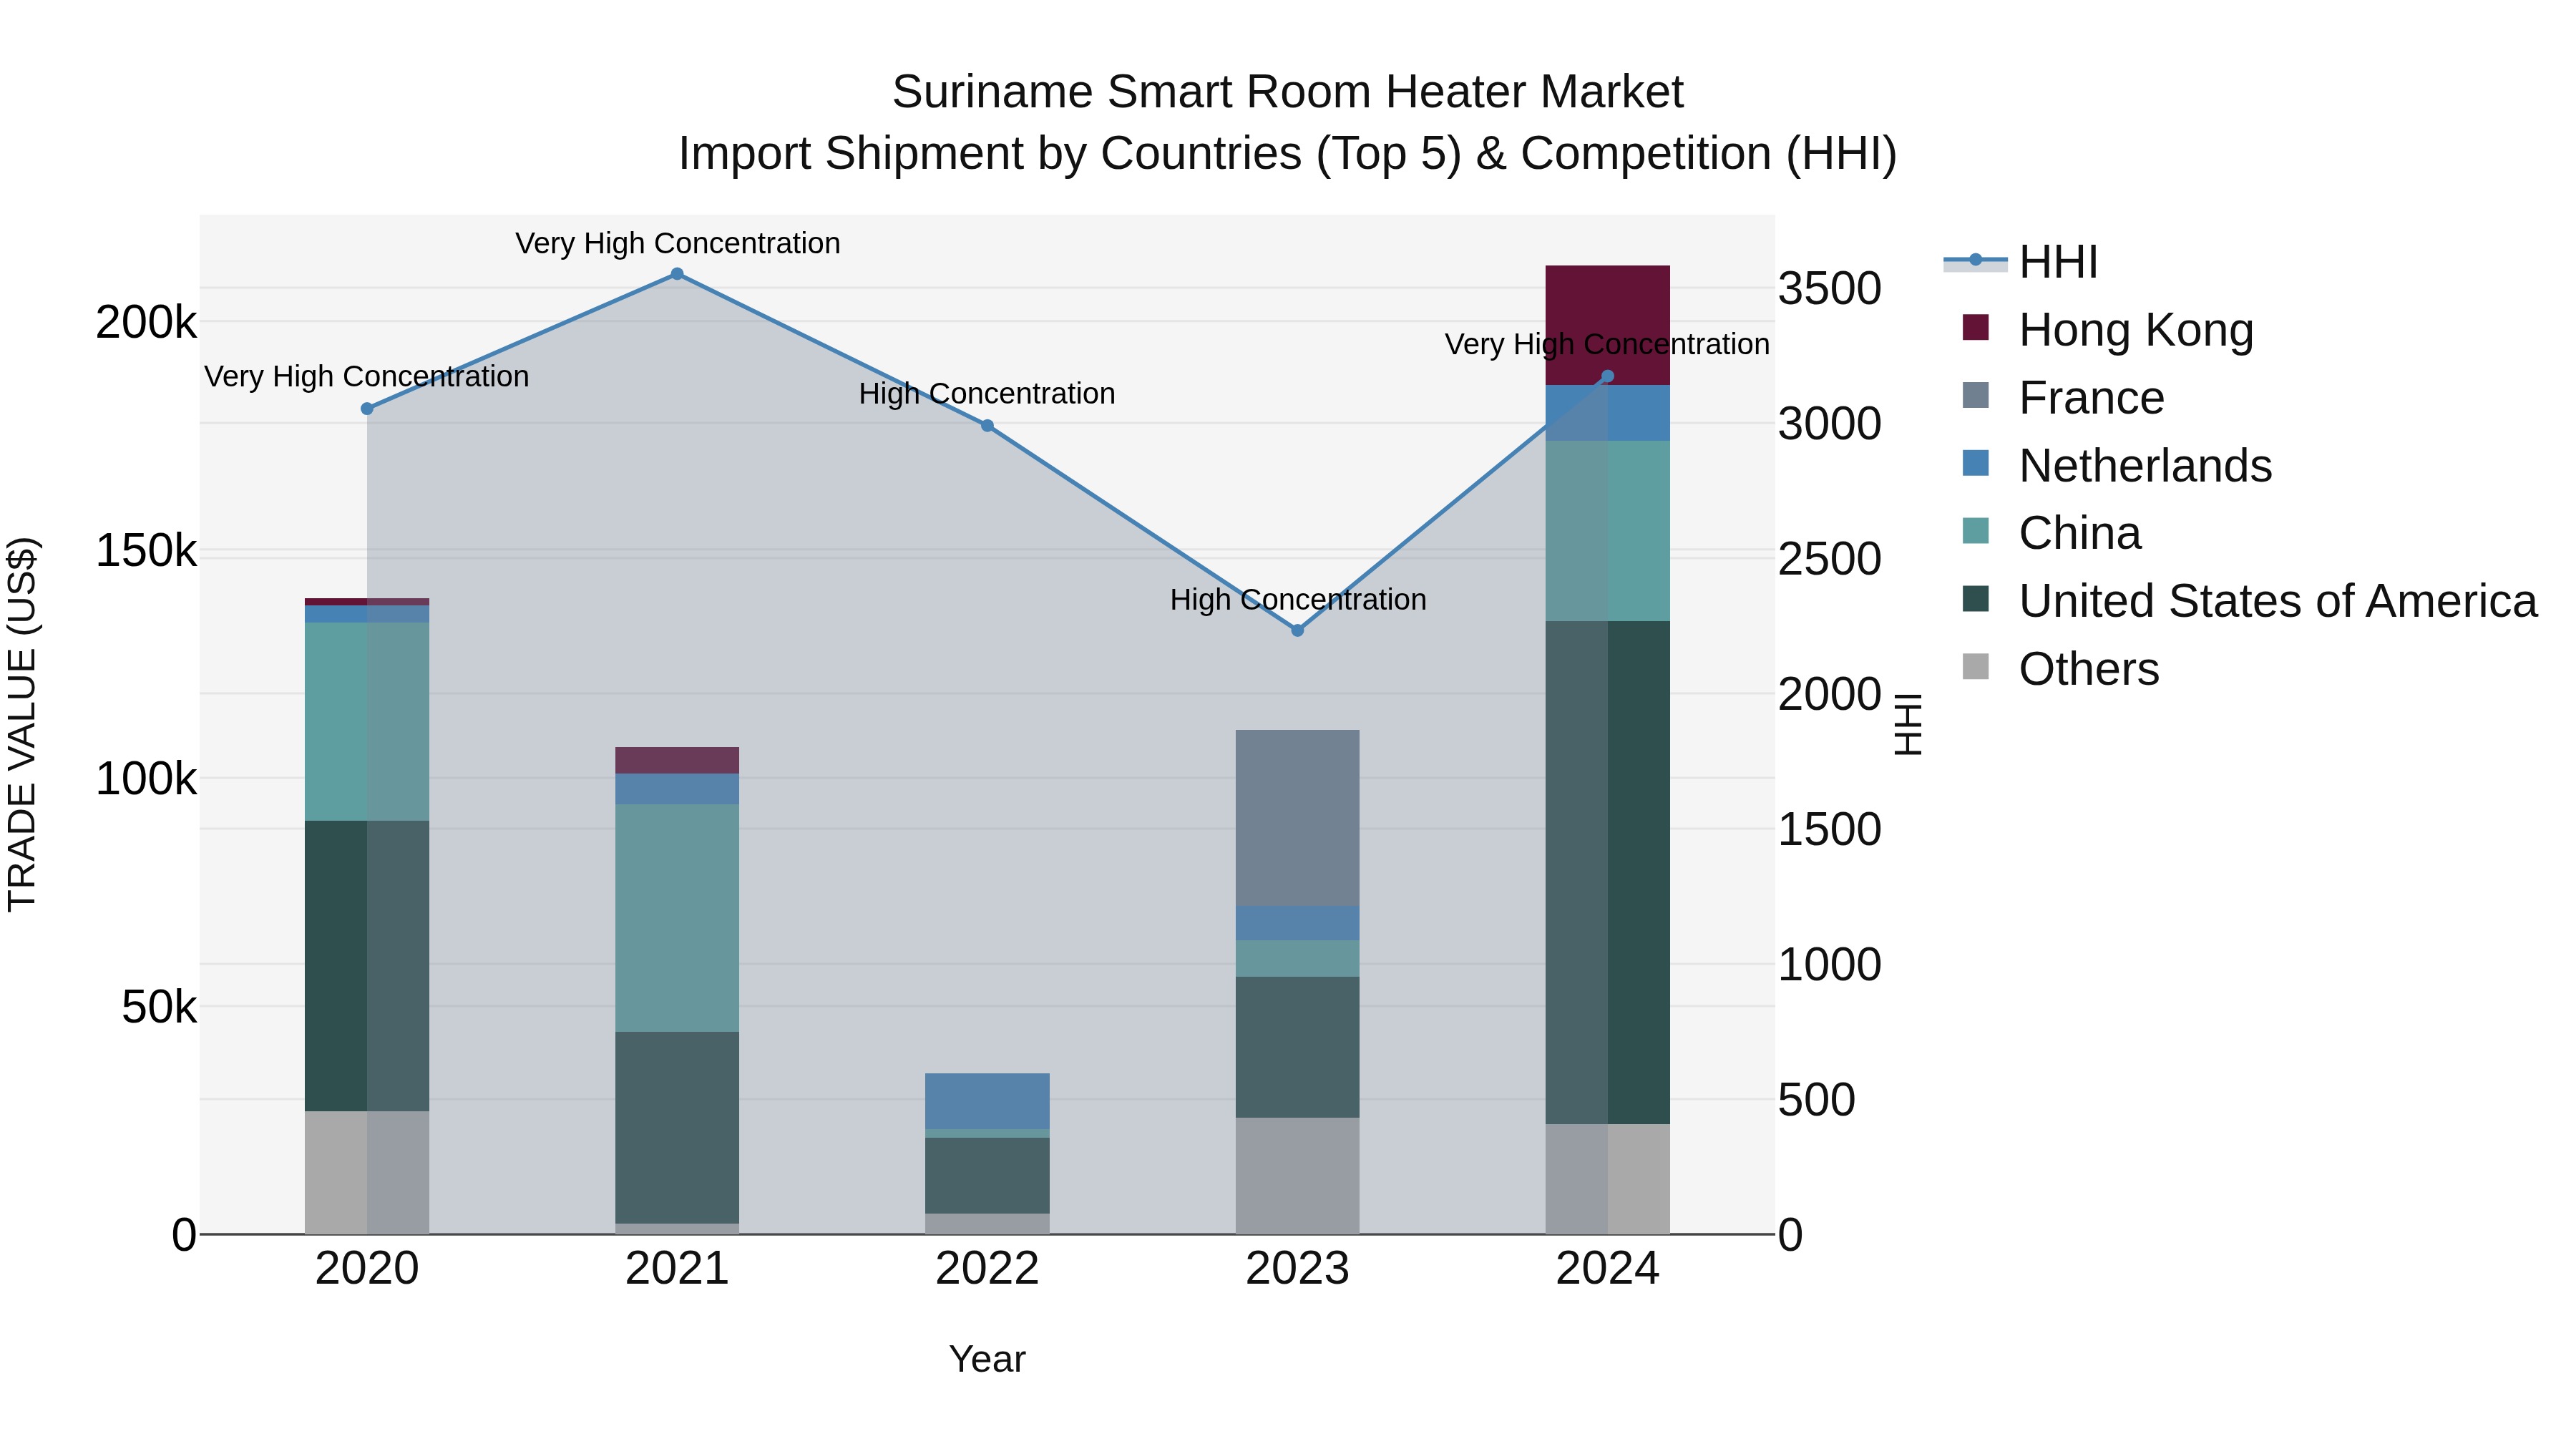Screen dimensions: 2576x1449
Task: Toggle Netherlands series in legend
Action: pos(2117,465)
